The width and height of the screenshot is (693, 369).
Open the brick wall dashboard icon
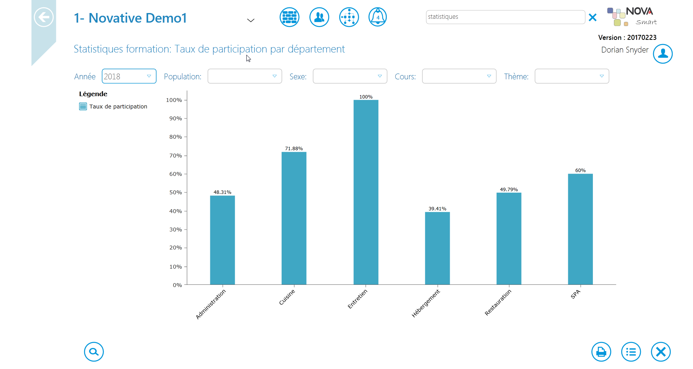pos(289,17)
